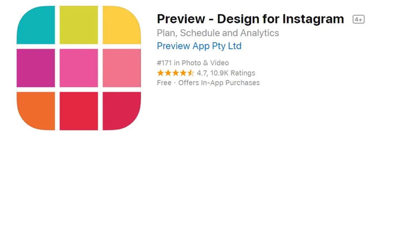This screenshot has height=230, width=393.
Task: Click the #171 in Photo & Video ranking
Action: pos(193,63)
